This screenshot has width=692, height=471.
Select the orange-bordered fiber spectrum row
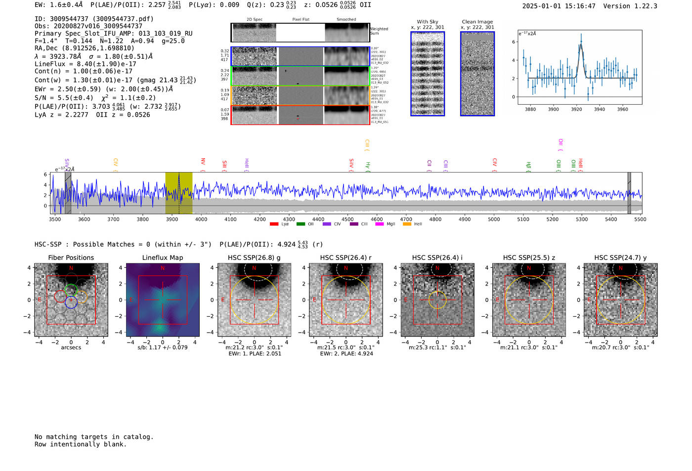click(x=300, y=95)
